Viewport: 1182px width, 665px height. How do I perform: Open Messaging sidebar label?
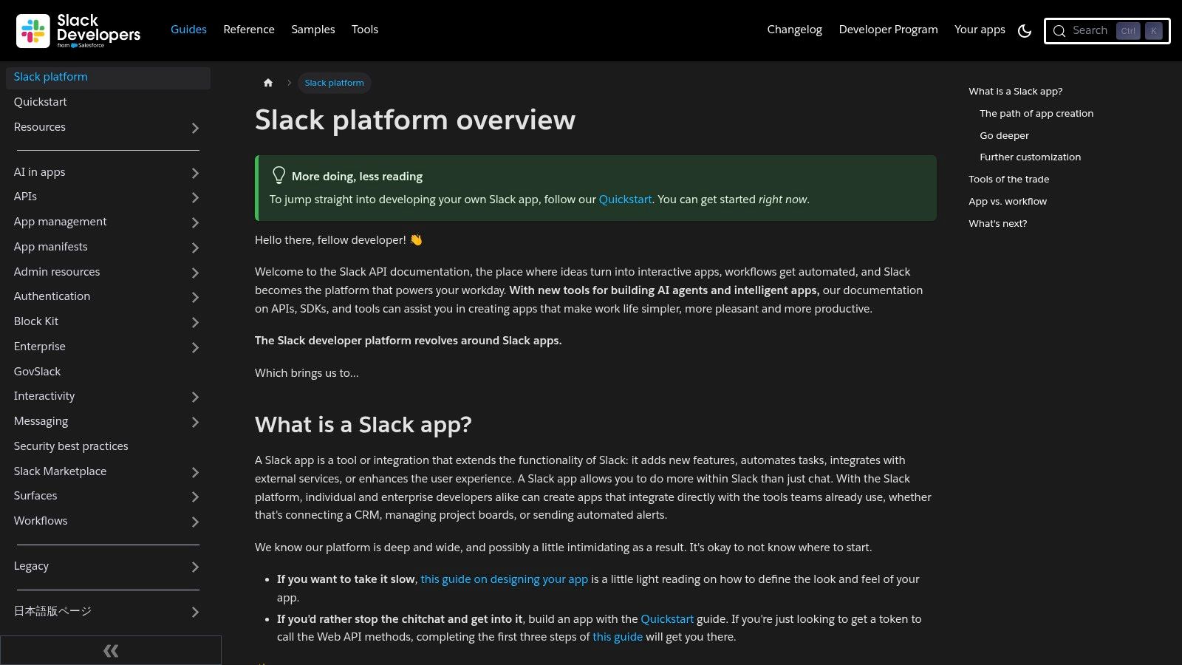coord(41,421)
